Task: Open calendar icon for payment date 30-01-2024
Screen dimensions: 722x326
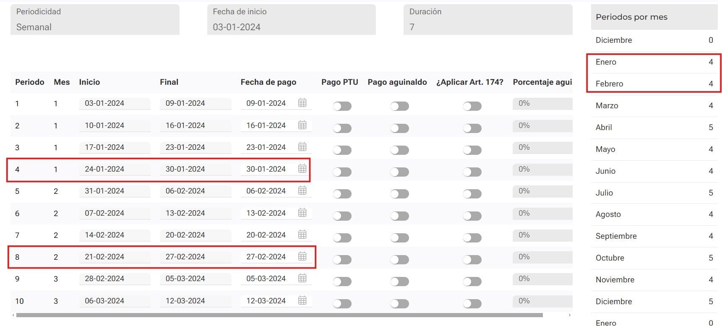Action: 302,169
